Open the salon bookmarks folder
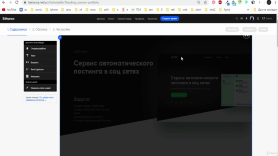 coord(196,10)
